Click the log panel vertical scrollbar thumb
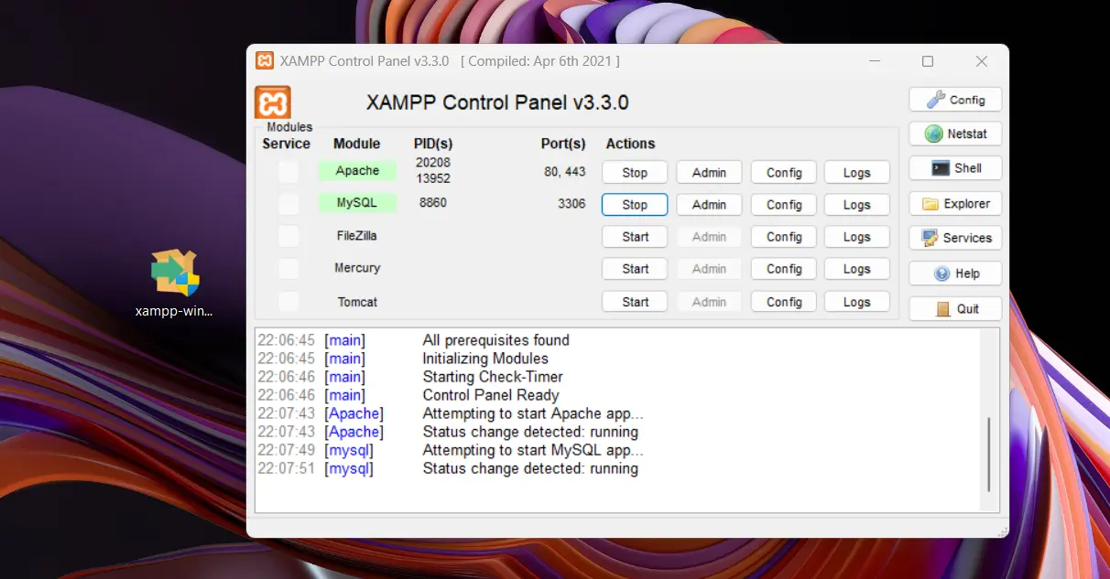This screenshot has height=579, width=1110. (x=988, y=455)
